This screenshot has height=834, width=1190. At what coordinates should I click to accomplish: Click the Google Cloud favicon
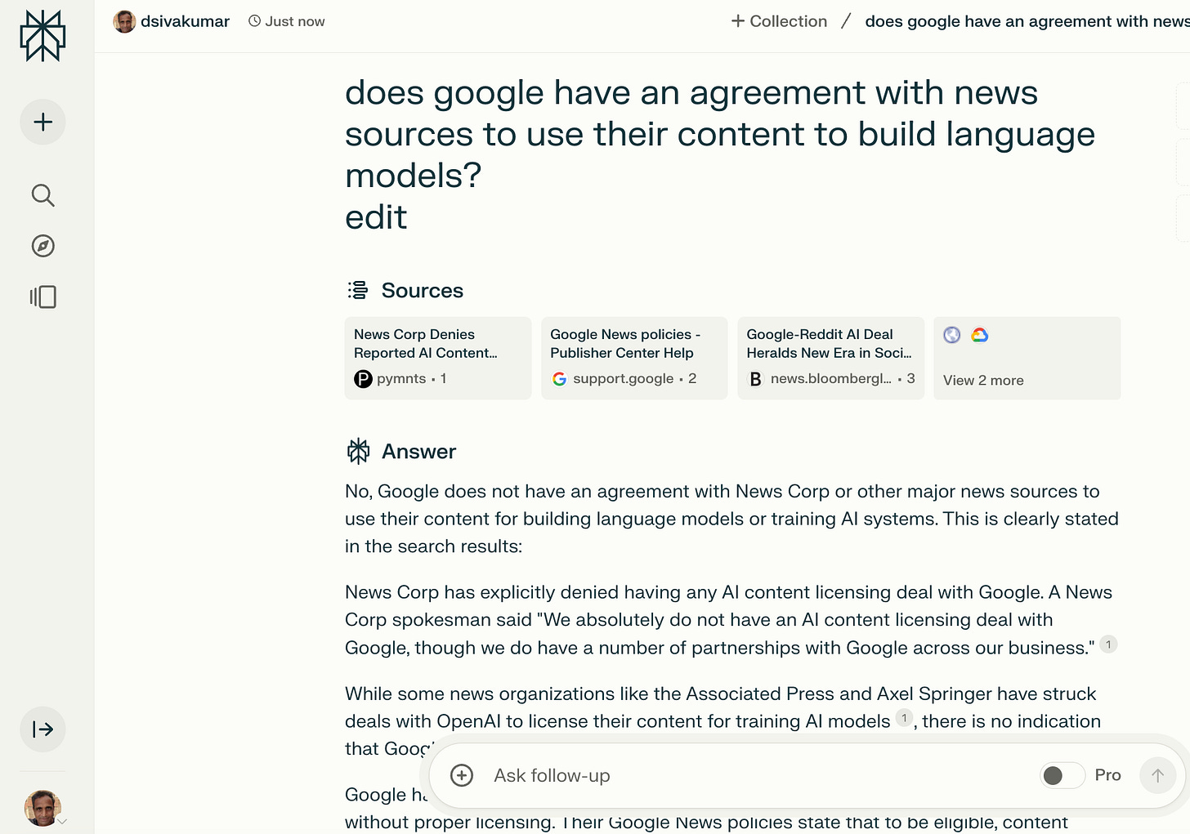[980, 335]
